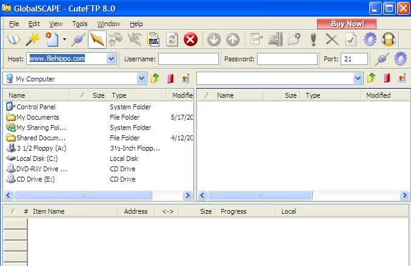Sort local pane by Name column
The width and height of the screenshot is (411, 266).
pyautogui.click(x=37, y=95)
